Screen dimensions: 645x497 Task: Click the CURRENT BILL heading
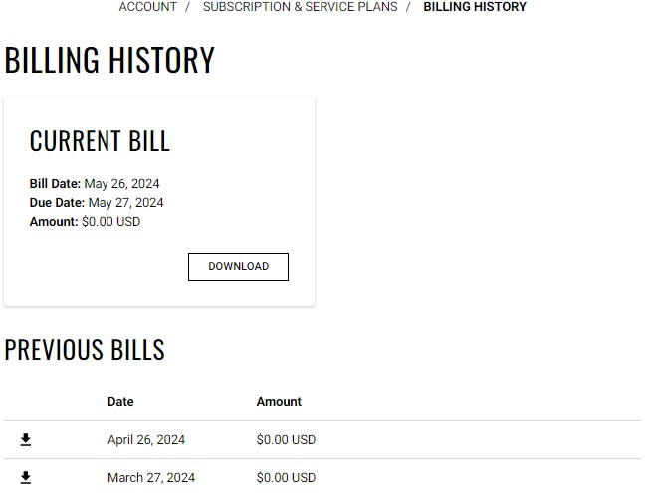tap(100, 141)
